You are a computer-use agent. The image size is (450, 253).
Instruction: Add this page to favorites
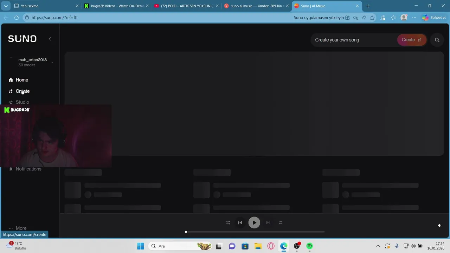(372, 18)
